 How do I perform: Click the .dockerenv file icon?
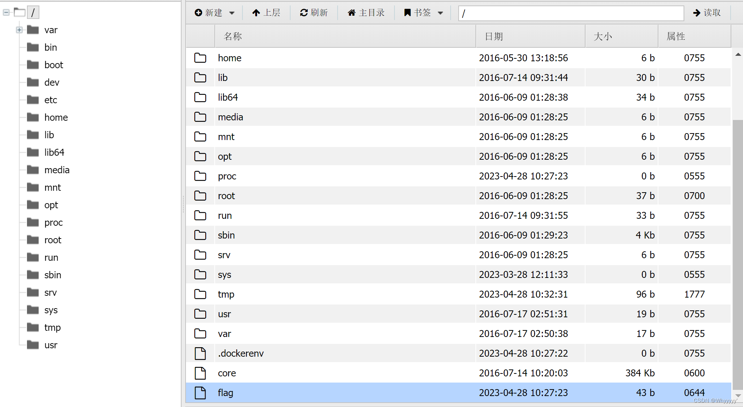pyautogui.click(x=200, y=353)
